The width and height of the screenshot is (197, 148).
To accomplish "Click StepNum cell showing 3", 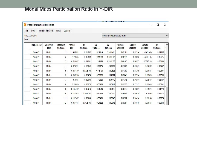I will point(61,62).
